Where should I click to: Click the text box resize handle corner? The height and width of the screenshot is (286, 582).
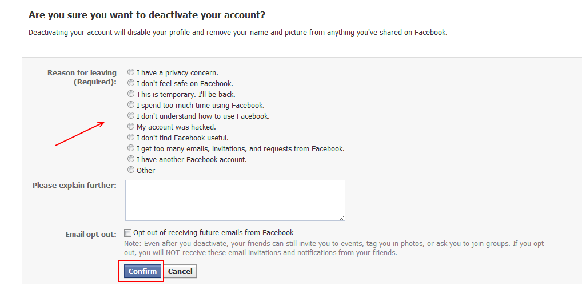coord(342,217)
